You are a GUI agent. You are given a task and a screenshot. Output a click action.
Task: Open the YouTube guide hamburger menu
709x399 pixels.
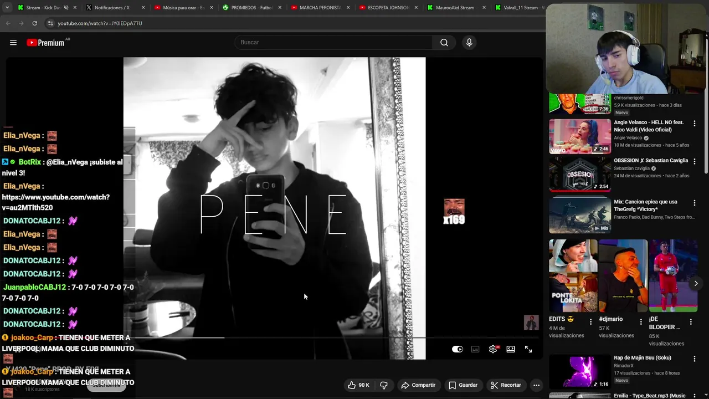click(13, 43)
